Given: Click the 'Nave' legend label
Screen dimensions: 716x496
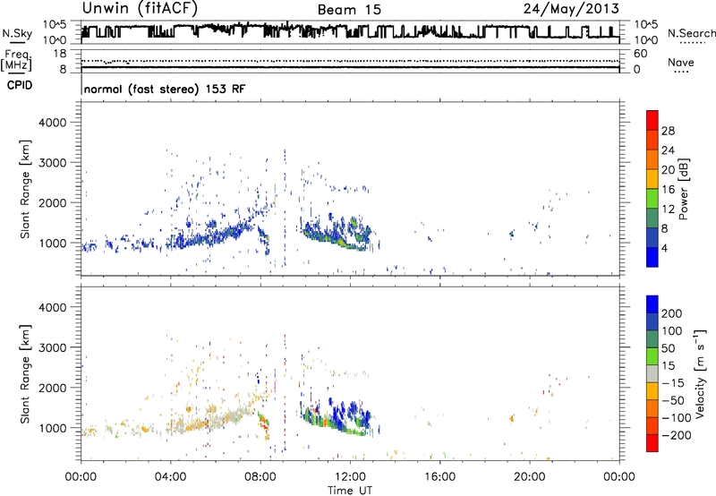Looking at the screenshot, I should tap(681, 62).
